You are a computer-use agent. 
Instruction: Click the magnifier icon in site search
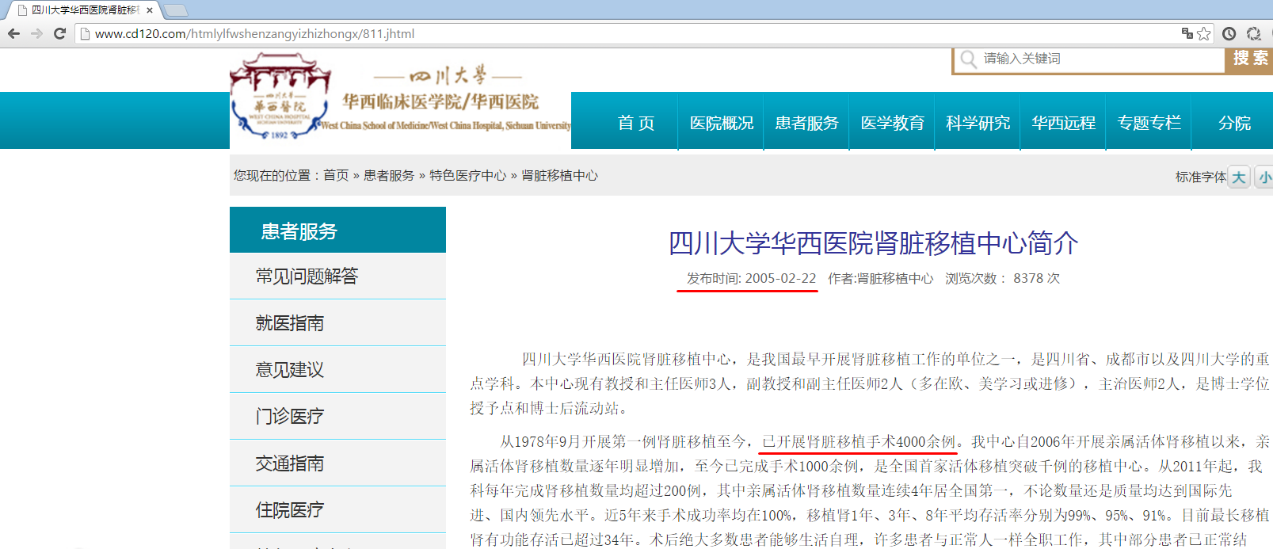[x=968, y=59]
